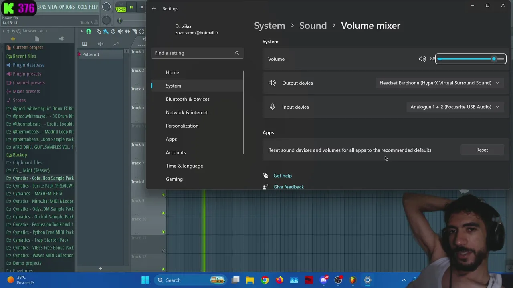Show audio clips in picker

[100, 44]
